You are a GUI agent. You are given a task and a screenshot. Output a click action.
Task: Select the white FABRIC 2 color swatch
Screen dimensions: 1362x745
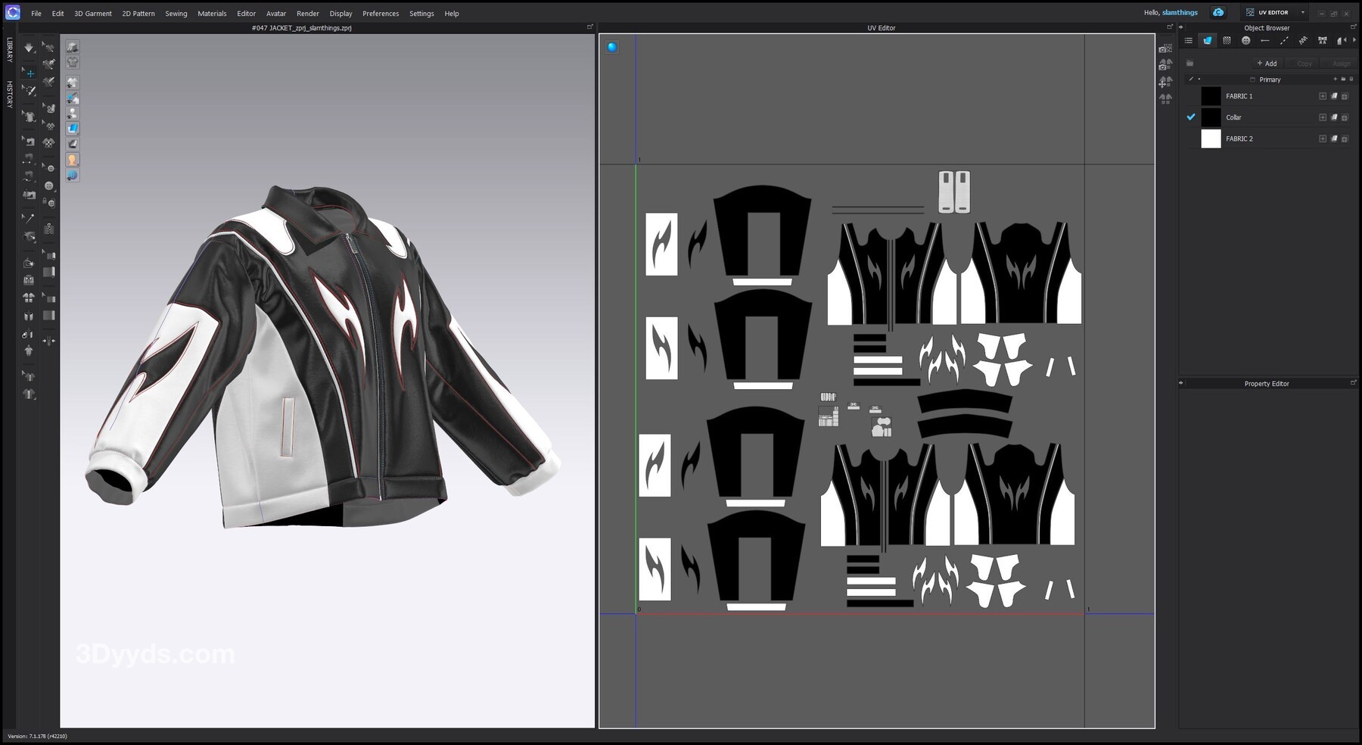pyautogui.click(x=1211, y=139)
